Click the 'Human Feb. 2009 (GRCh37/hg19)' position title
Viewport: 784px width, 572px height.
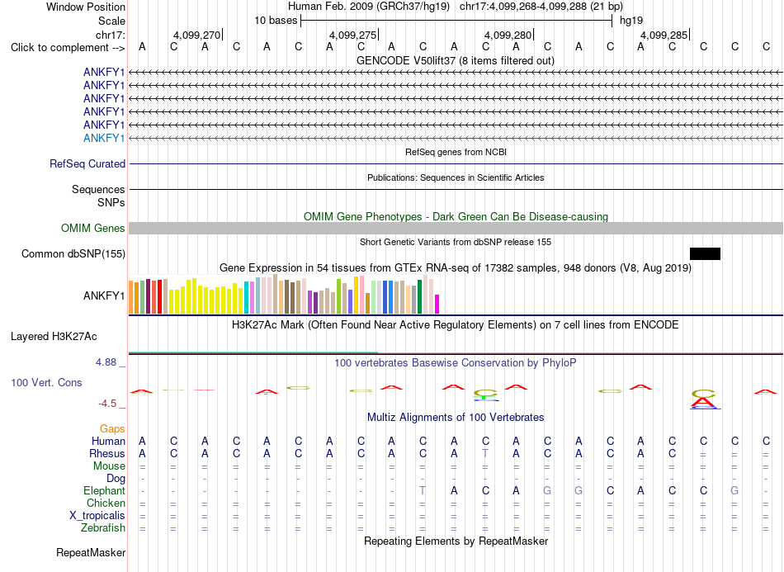point(369,7)
